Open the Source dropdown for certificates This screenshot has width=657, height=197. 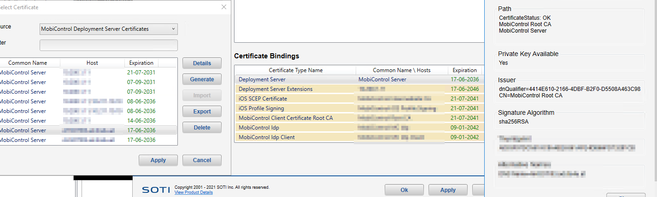click(108, 29)
